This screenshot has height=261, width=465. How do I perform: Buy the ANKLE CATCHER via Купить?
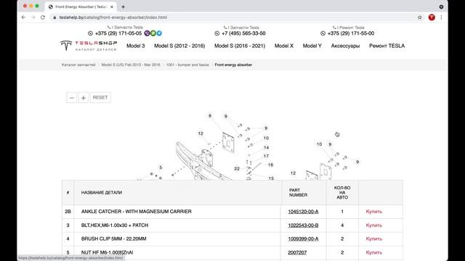[373, 212]
